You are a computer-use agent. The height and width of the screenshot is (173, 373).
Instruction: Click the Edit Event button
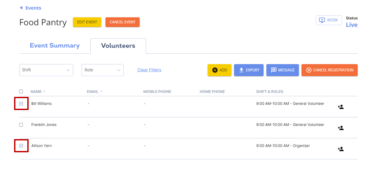(x=87, y=22)
